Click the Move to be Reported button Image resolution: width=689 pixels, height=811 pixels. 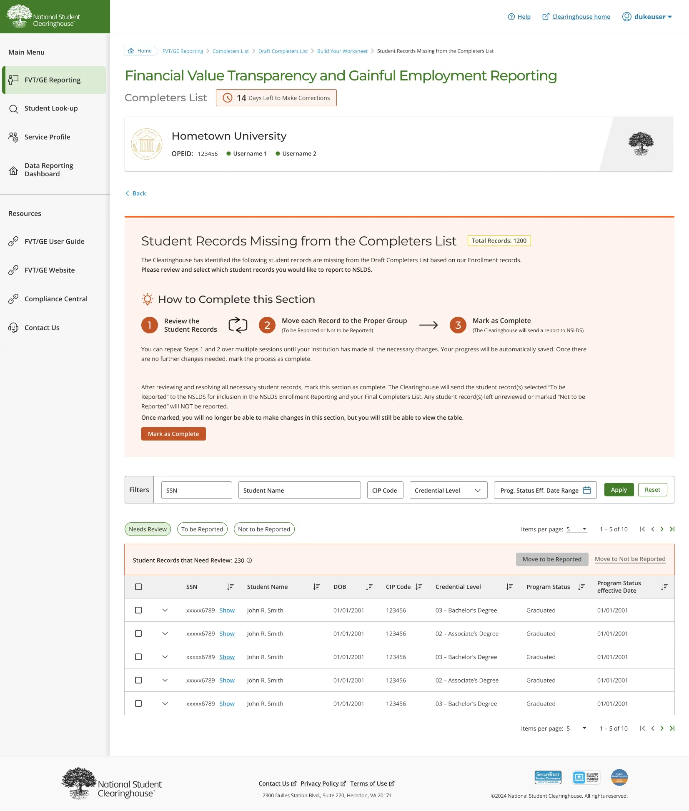coord(552,559)
